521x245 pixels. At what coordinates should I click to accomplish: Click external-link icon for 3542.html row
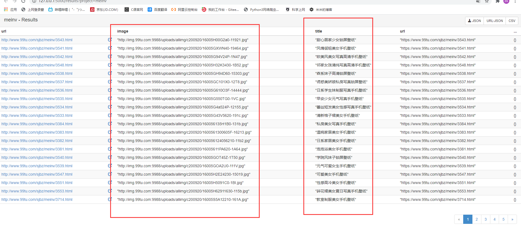click(x=110, y=56)
